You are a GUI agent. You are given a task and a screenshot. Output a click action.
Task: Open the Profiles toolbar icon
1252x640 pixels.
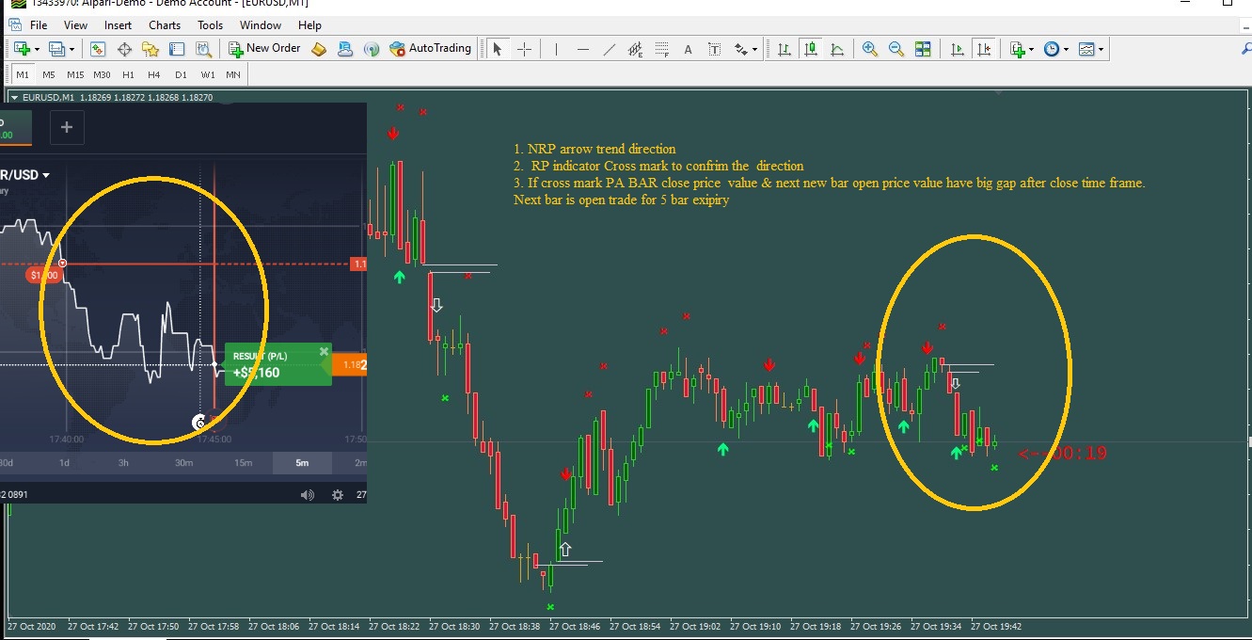(56, 49)
